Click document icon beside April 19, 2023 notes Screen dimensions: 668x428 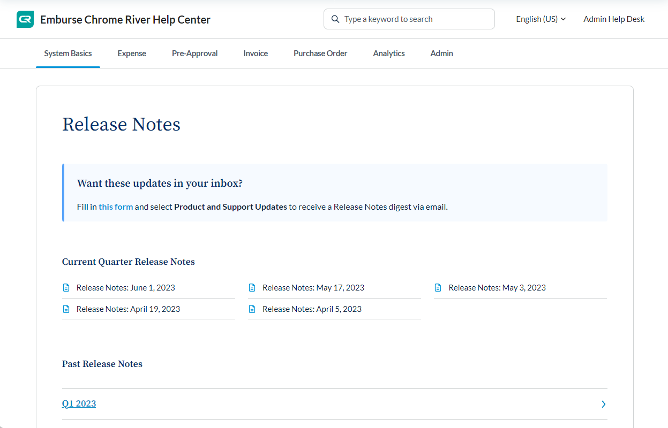click(66, 309)
